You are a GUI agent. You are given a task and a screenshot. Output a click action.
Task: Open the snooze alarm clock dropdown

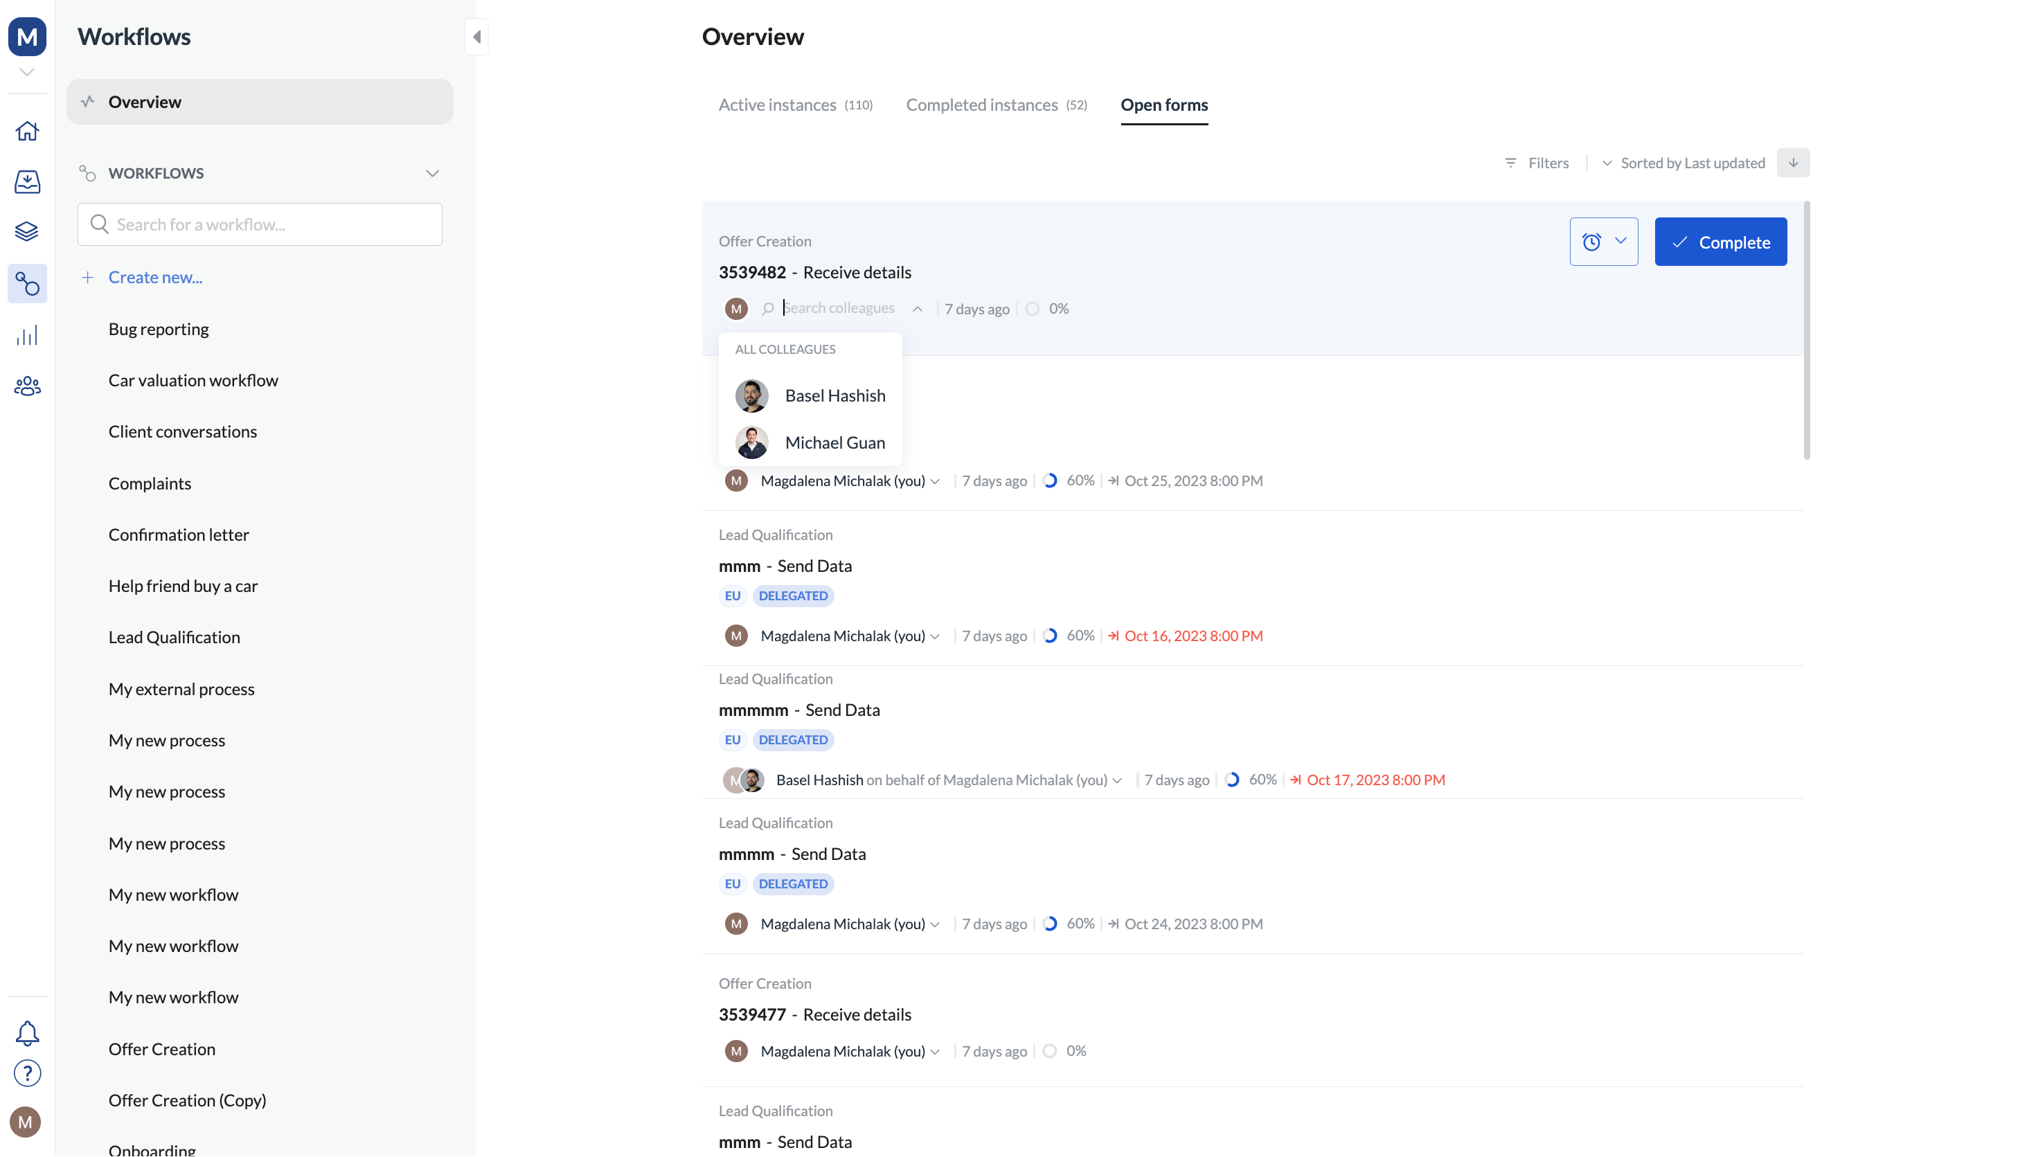1603,242
